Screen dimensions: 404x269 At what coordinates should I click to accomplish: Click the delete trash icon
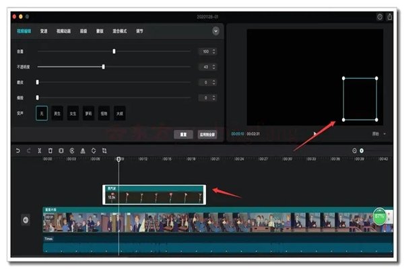pyautogui.click(x=50, y=151)
